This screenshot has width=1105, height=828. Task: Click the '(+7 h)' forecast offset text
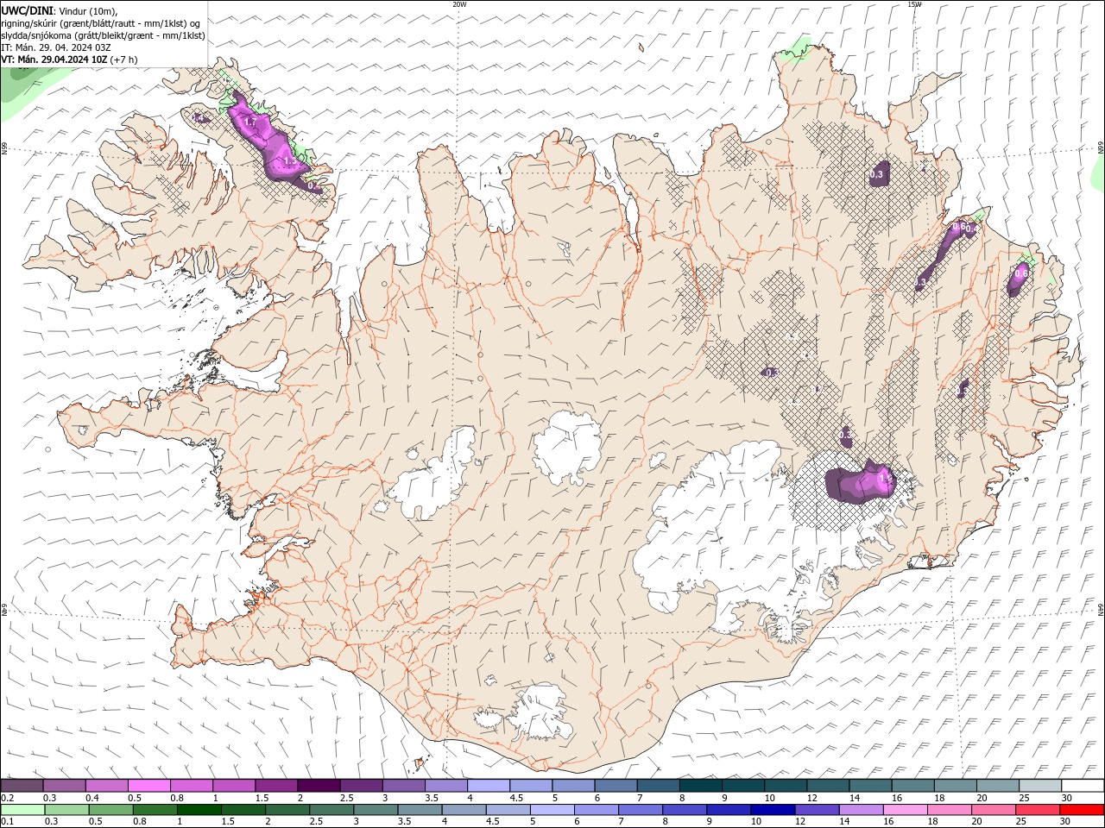[x=124, y=60]
